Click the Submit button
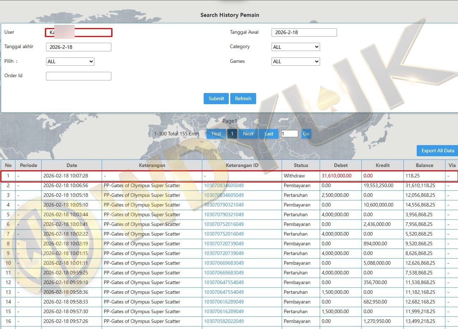 (216, 98)
